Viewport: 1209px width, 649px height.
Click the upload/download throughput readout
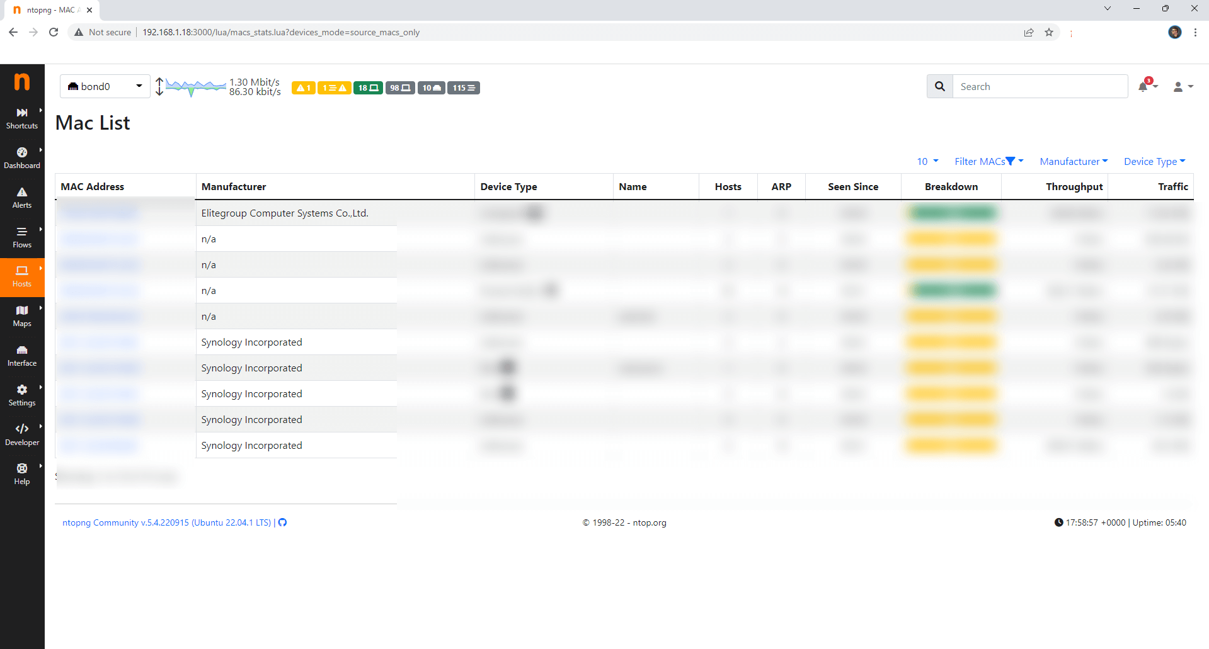pyautogui.click(x=255, y=87)
